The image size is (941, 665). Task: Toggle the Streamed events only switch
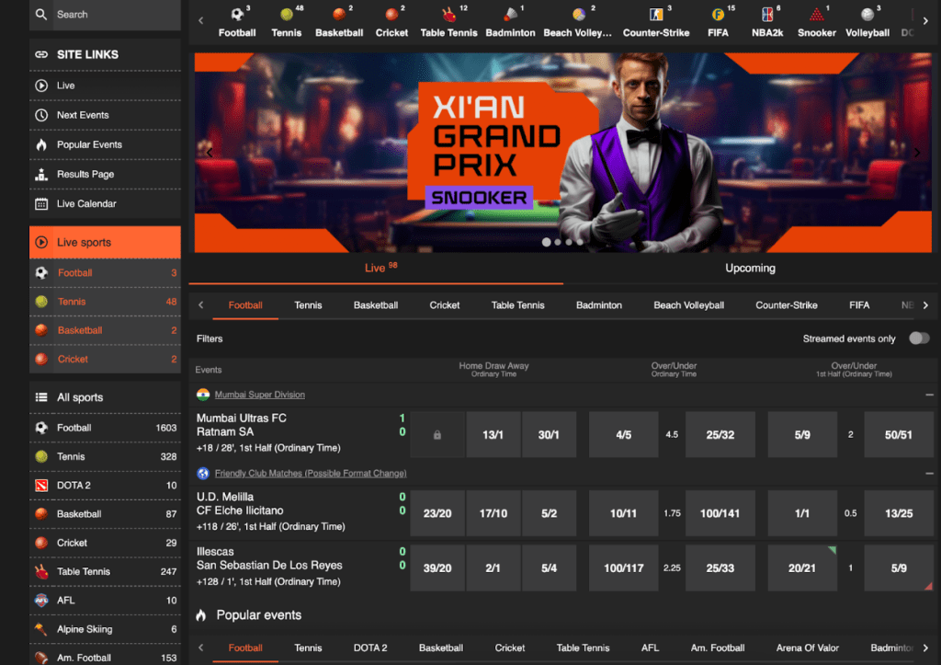(918, 338)
